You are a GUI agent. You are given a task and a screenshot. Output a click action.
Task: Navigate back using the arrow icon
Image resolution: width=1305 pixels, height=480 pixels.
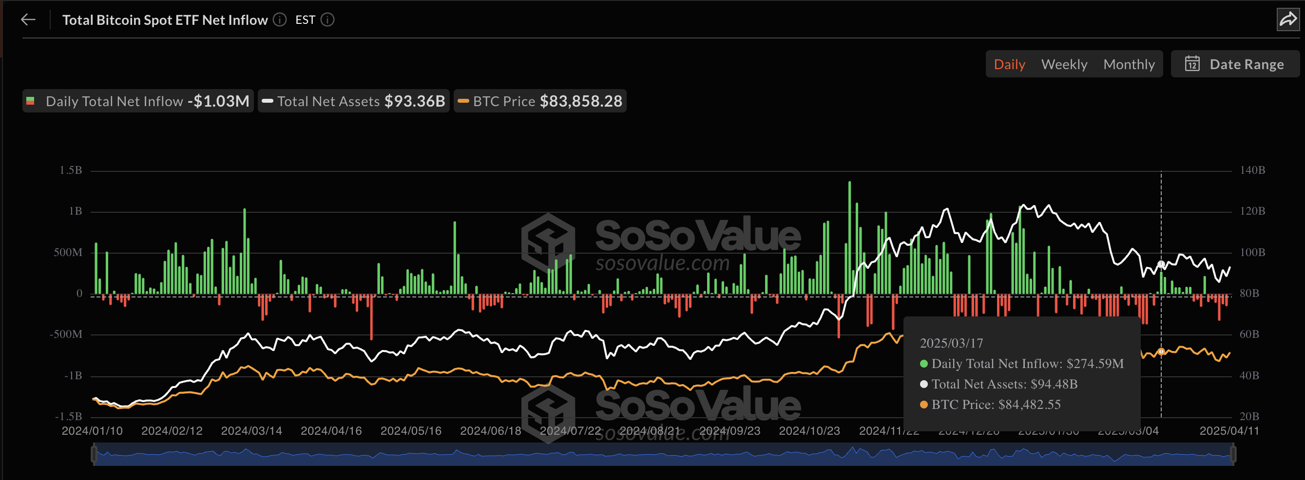28,19
